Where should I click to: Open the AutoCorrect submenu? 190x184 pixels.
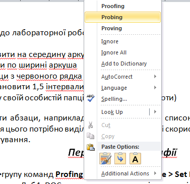click(117, 77)
